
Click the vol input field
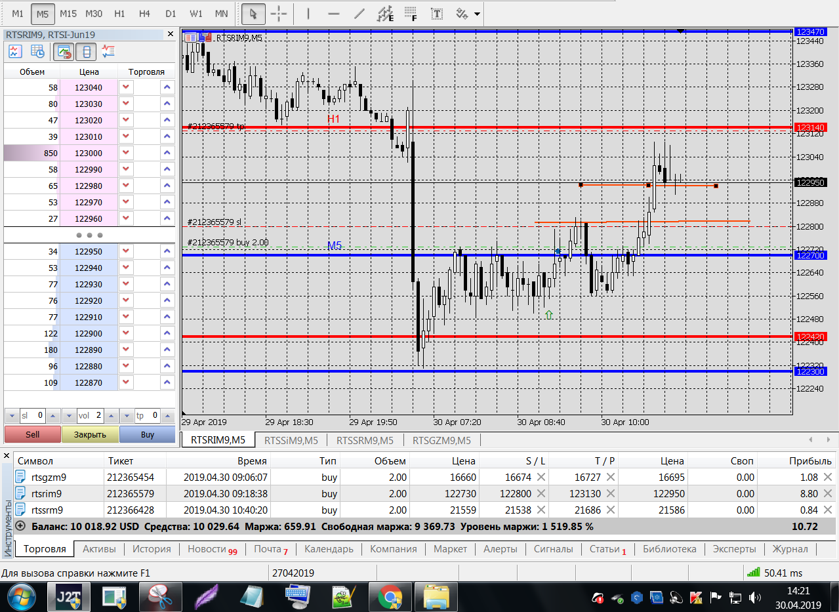[91, 415]
